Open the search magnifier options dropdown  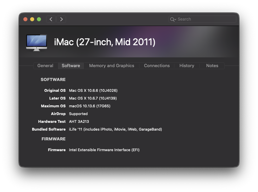click(173, 19)
